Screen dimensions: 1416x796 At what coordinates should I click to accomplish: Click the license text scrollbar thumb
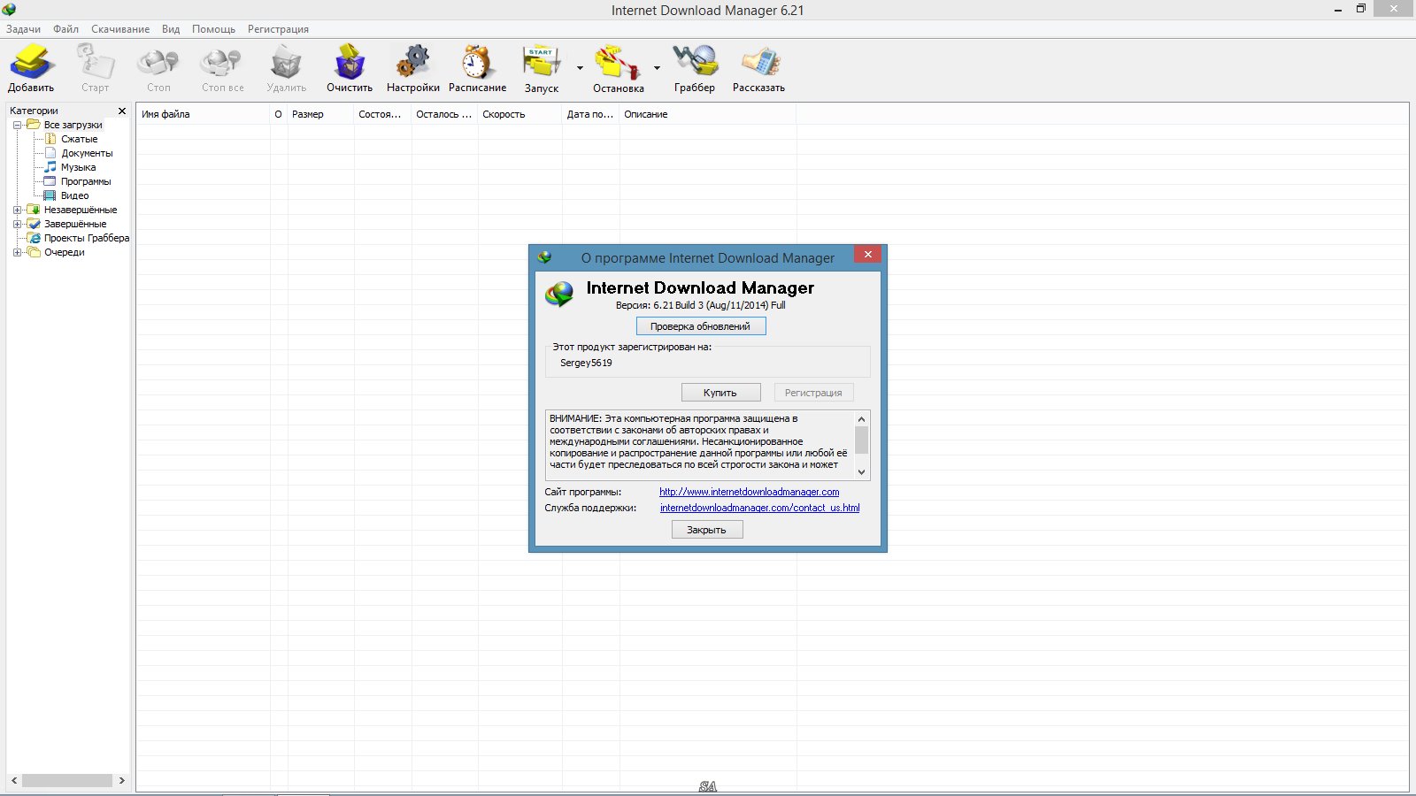861,440
